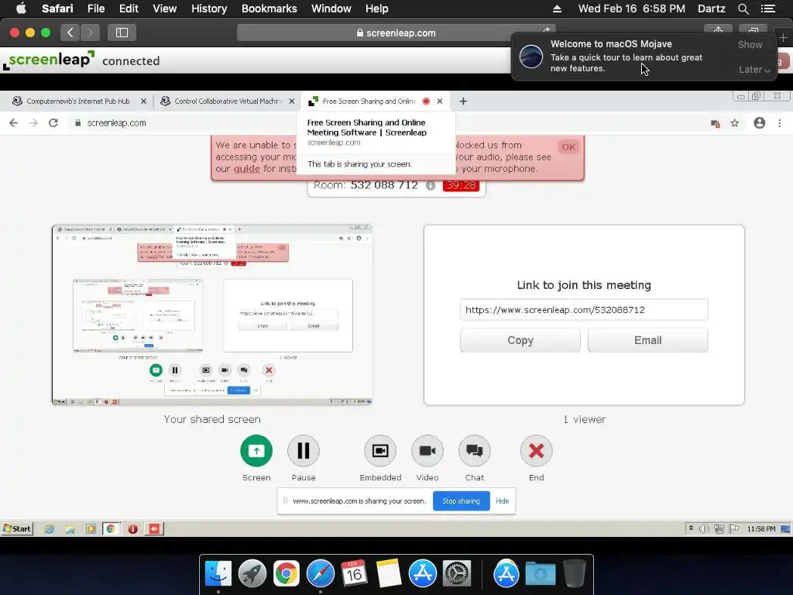Open Spotlight search in menu bar

click(743, 9)
